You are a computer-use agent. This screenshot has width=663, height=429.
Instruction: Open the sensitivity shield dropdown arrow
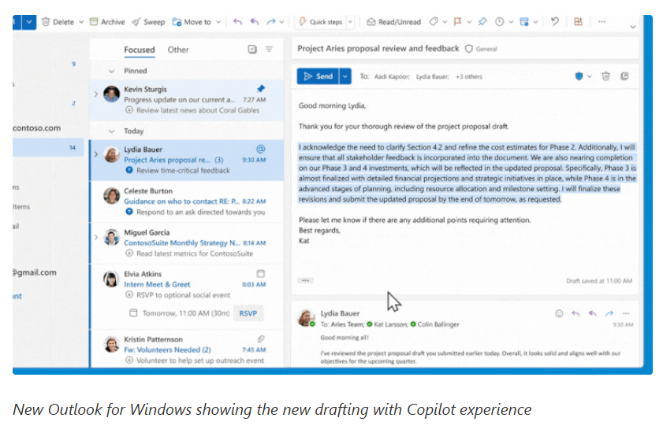coord(590,76)
